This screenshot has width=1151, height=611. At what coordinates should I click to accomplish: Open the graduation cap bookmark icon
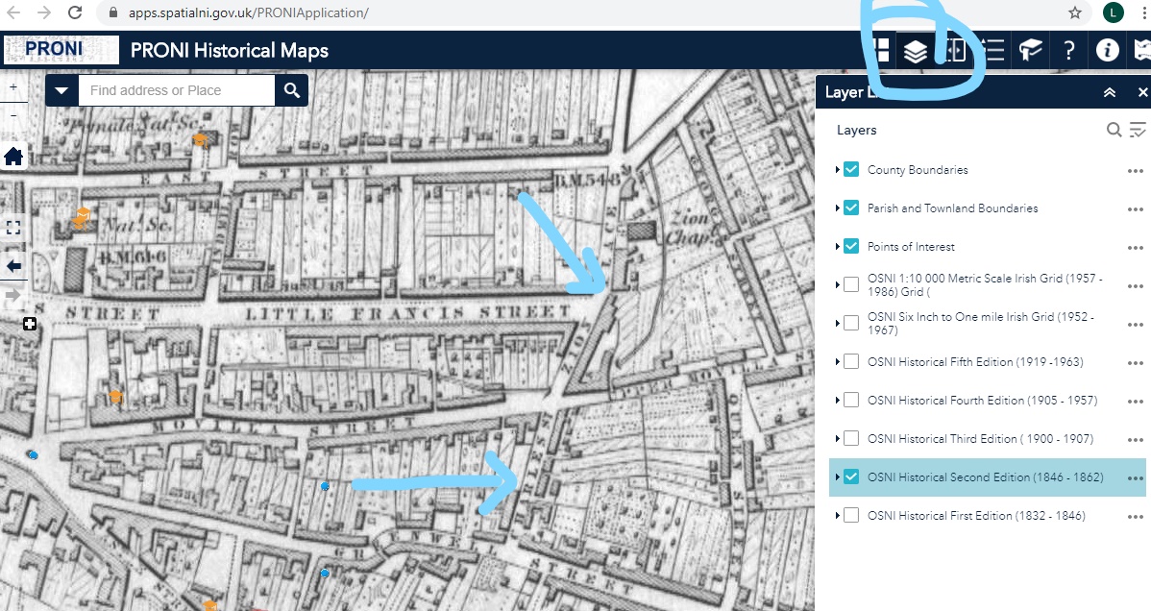pyautogui.click(x=1031, y=51)
